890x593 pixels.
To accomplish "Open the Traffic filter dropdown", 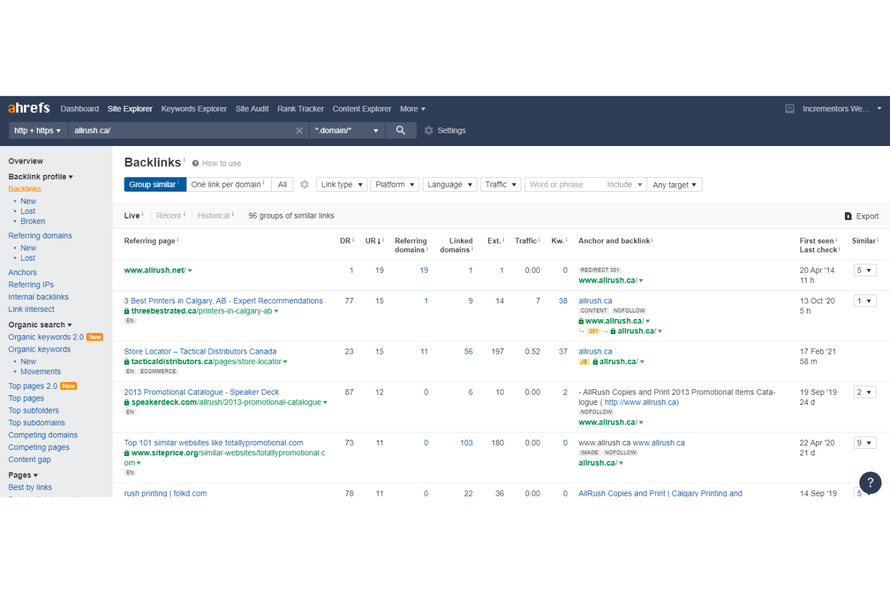I will (500, 184).
